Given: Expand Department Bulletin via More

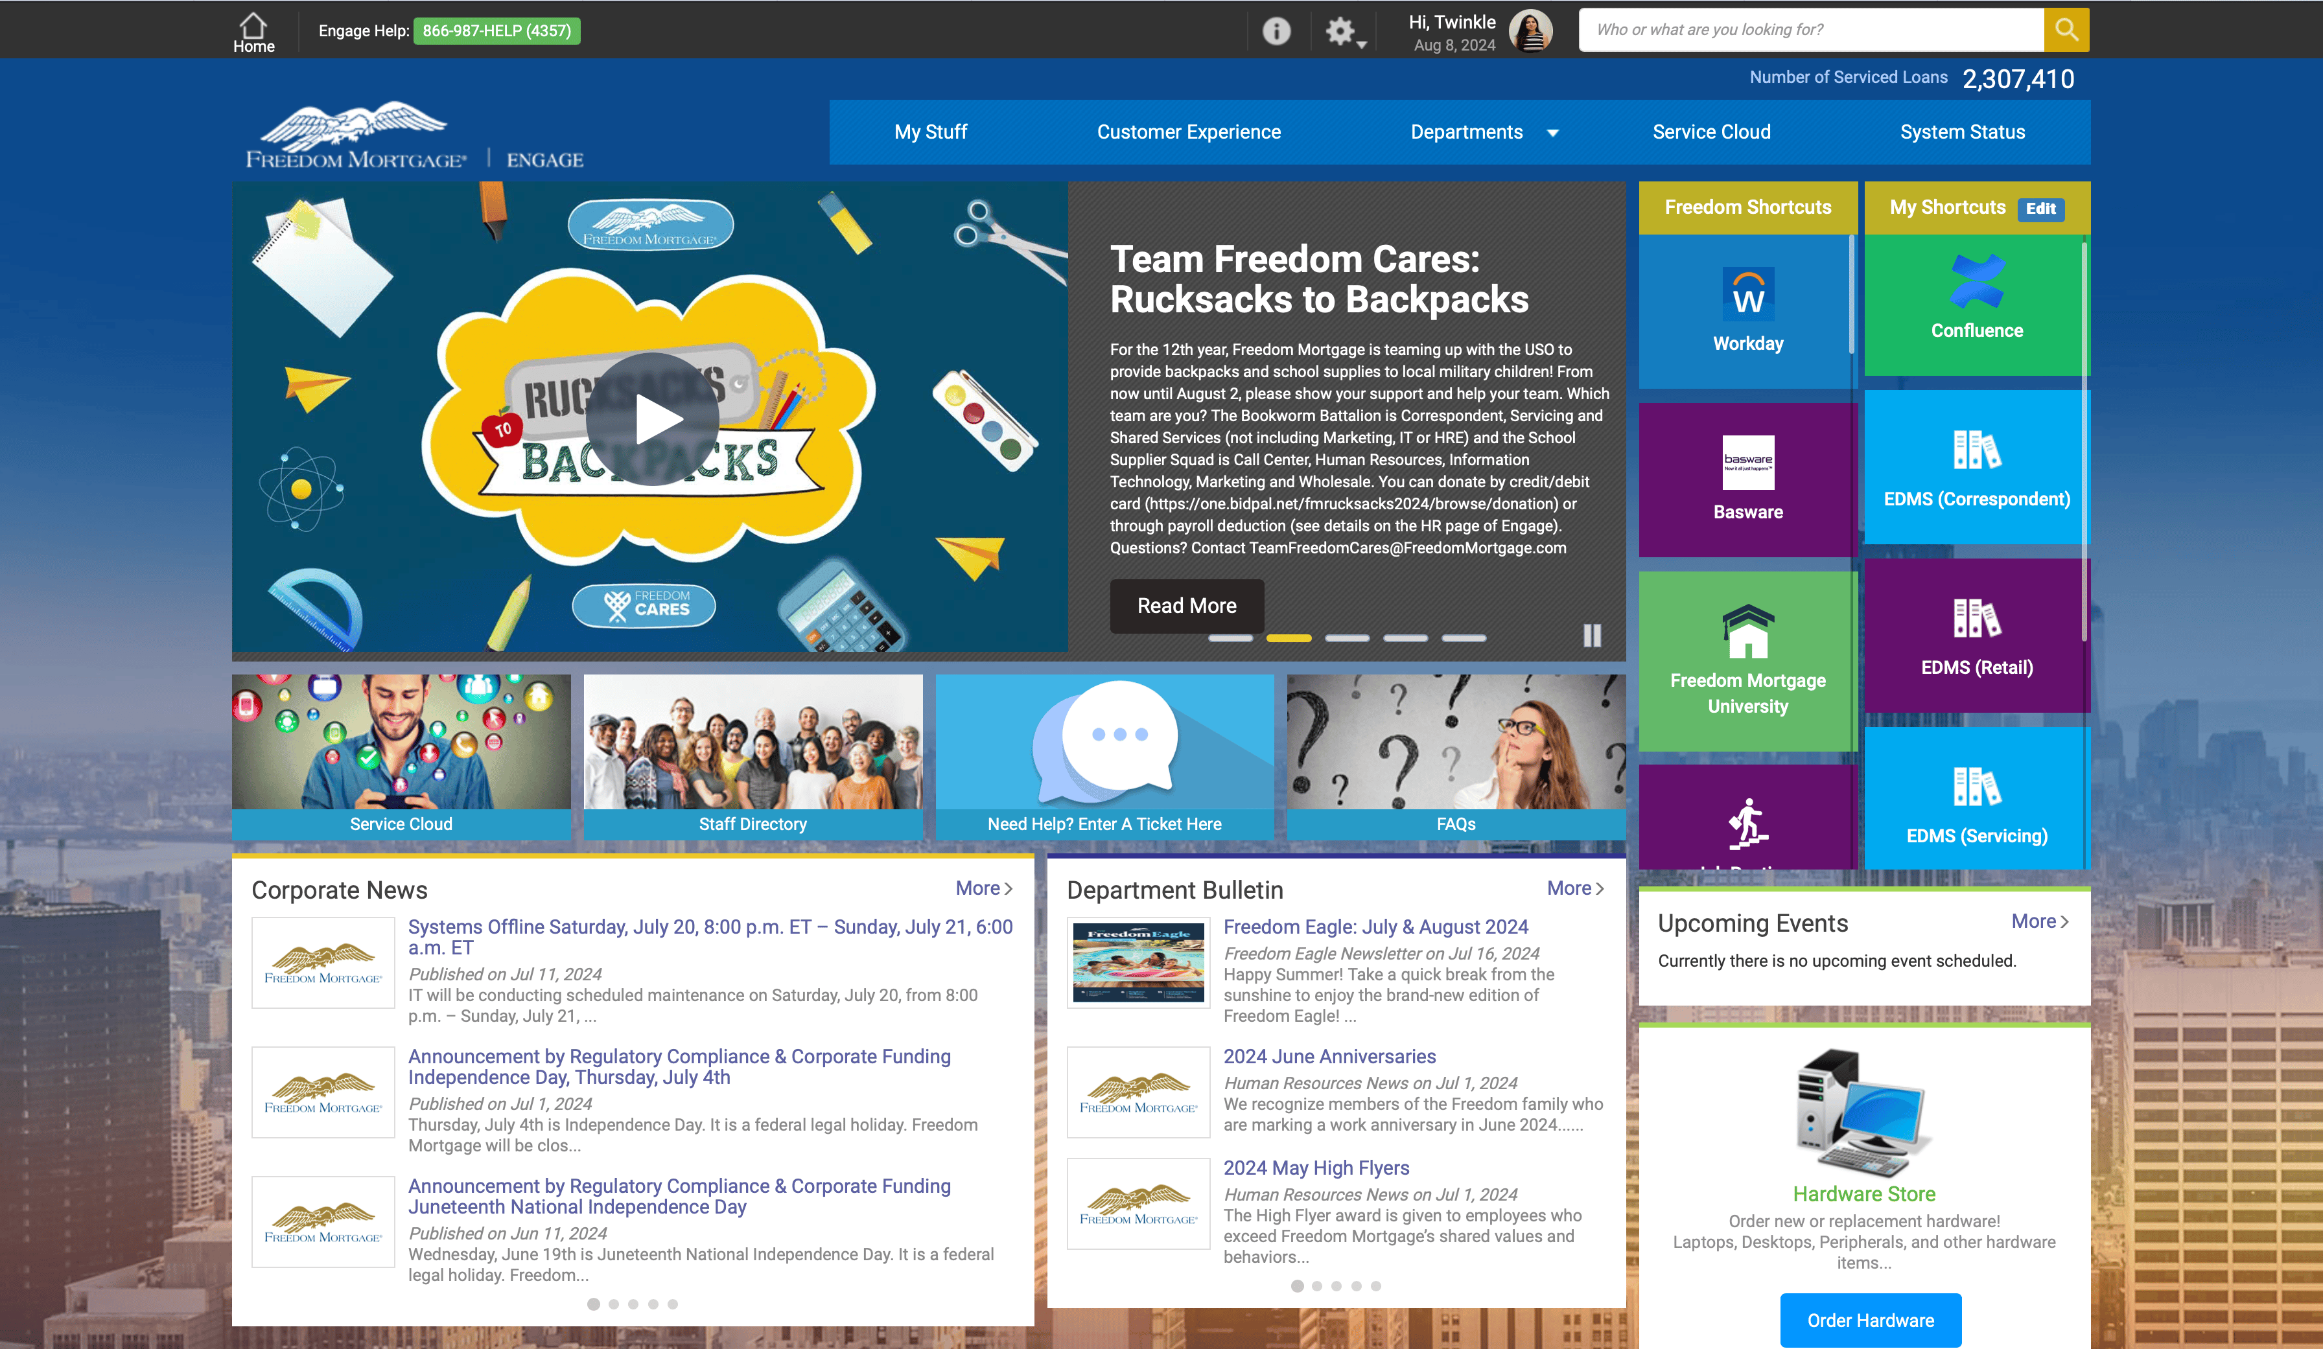Looking at the screenshot, I should coord(1574,888).
